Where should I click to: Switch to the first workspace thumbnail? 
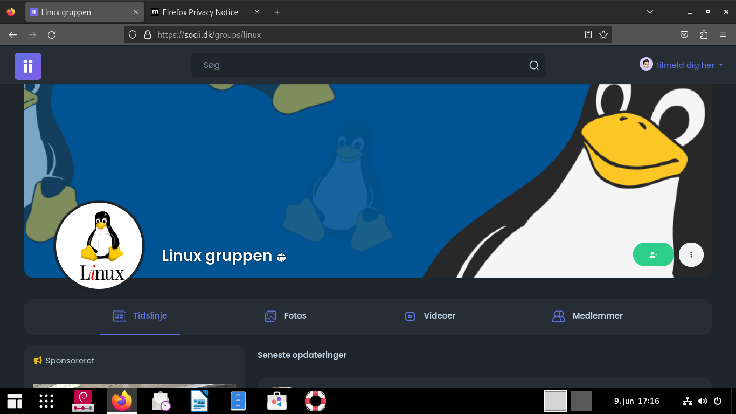[556, 401]
